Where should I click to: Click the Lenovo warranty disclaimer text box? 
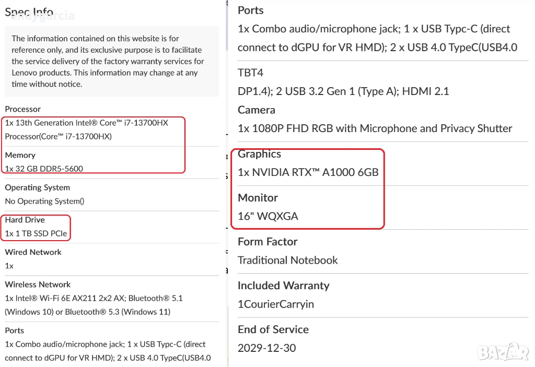(111, 61)
